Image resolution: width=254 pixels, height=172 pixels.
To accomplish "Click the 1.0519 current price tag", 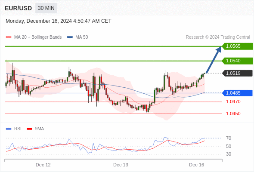I will click(237, 73).
